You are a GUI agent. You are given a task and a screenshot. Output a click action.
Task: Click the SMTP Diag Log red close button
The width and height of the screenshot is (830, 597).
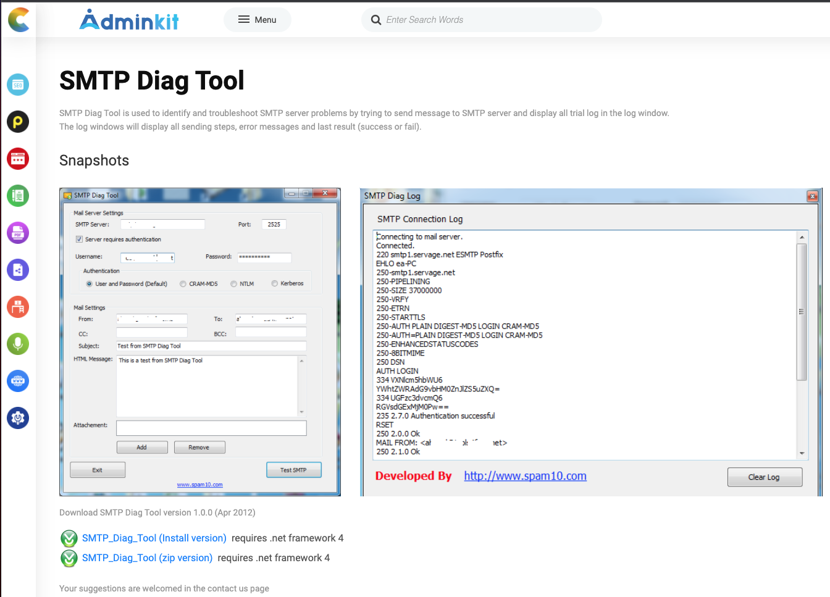pyautogui.click(x=813, y=196)
